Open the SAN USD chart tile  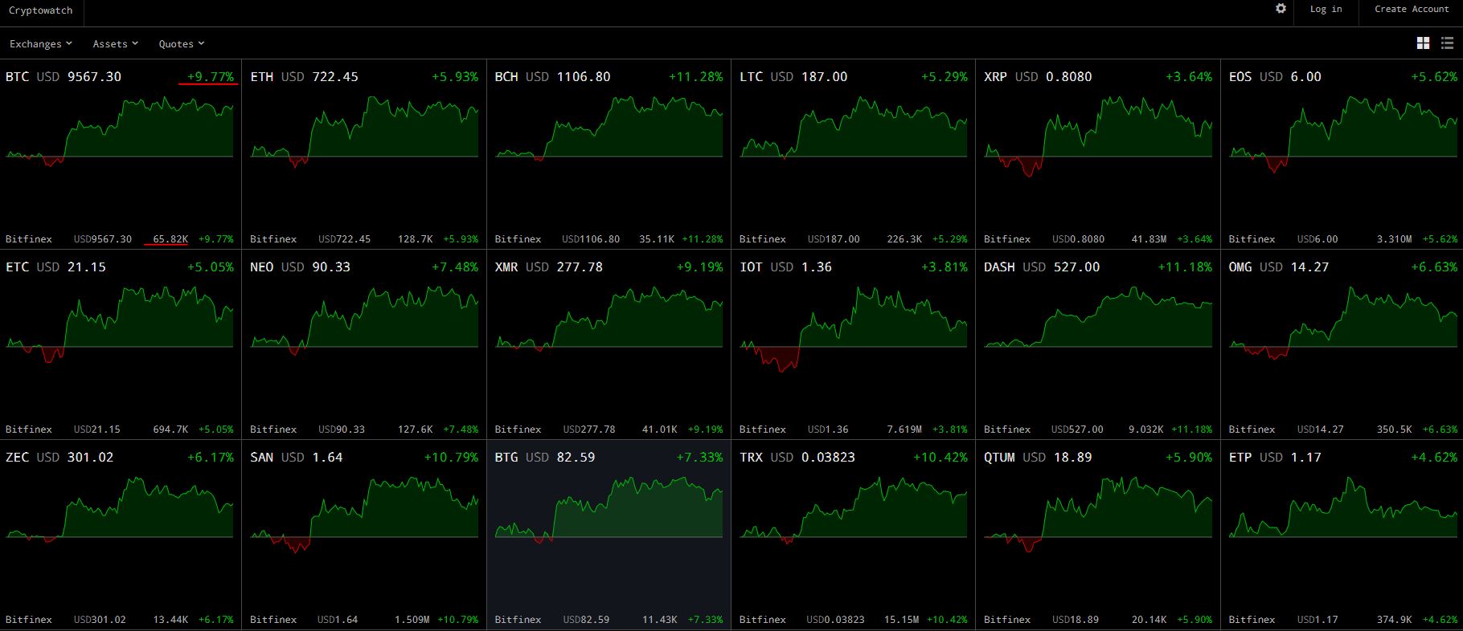(x=364, y=535)
